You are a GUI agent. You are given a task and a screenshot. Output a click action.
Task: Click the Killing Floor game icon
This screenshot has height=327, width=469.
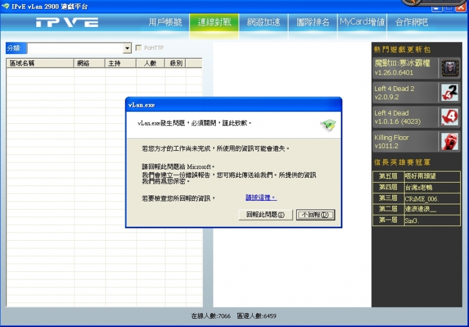450,141
